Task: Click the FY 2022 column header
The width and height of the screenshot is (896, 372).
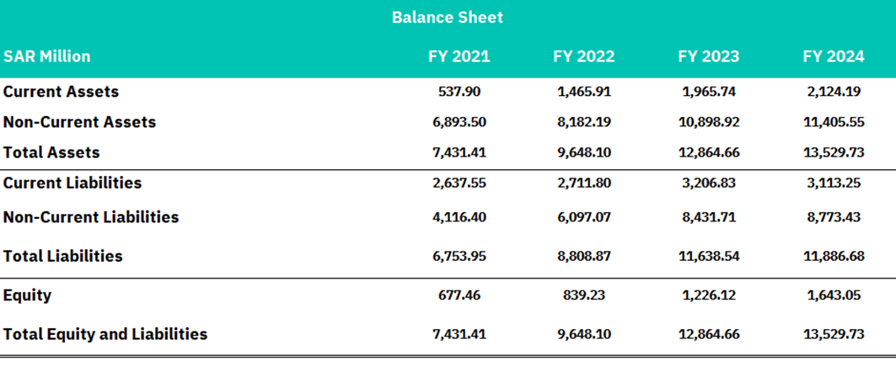Action: 584,56
